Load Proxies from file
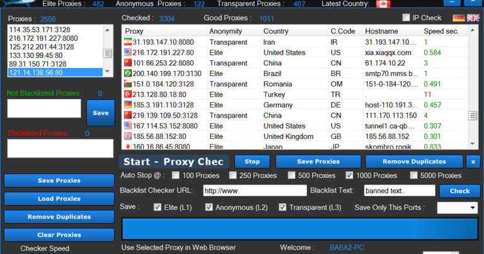Viewport: 484px width, 254px height. click(x=59, y=199)
